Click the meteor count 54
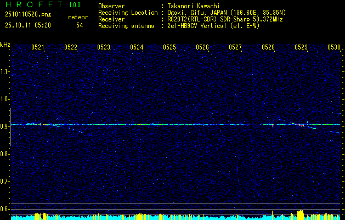This screenshot has width=345, height=220. click(x=80, y=25)
